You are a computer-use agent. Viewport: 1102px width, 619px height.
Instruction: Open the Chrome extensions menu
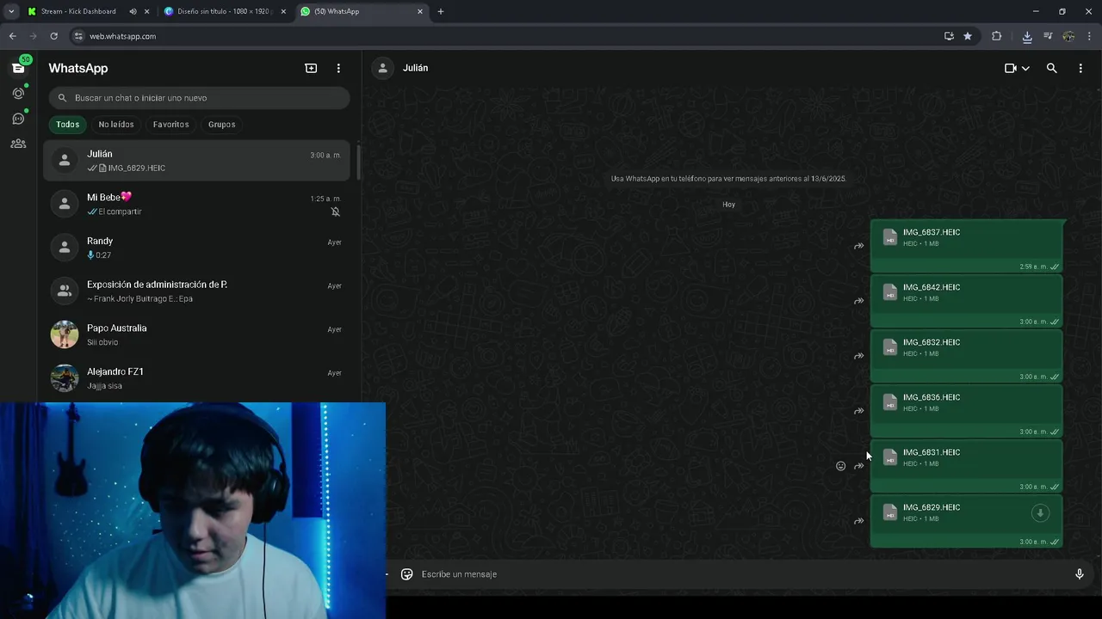(997, 36)
